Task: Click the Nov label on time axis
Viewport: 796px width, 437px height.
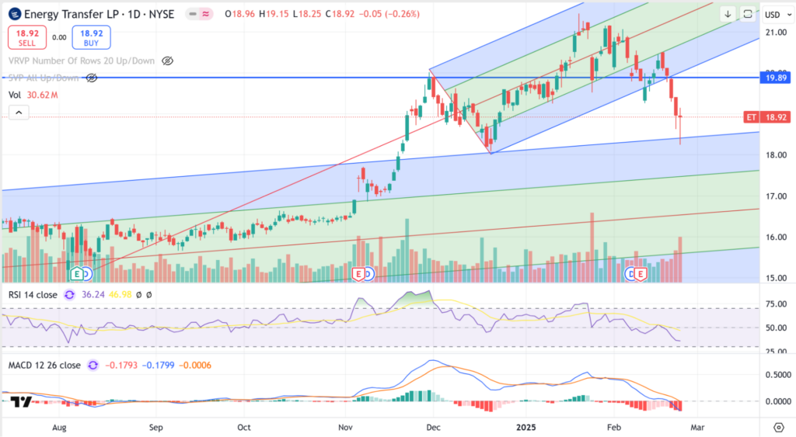Action: pyautogui.click(x=345, y=428)
